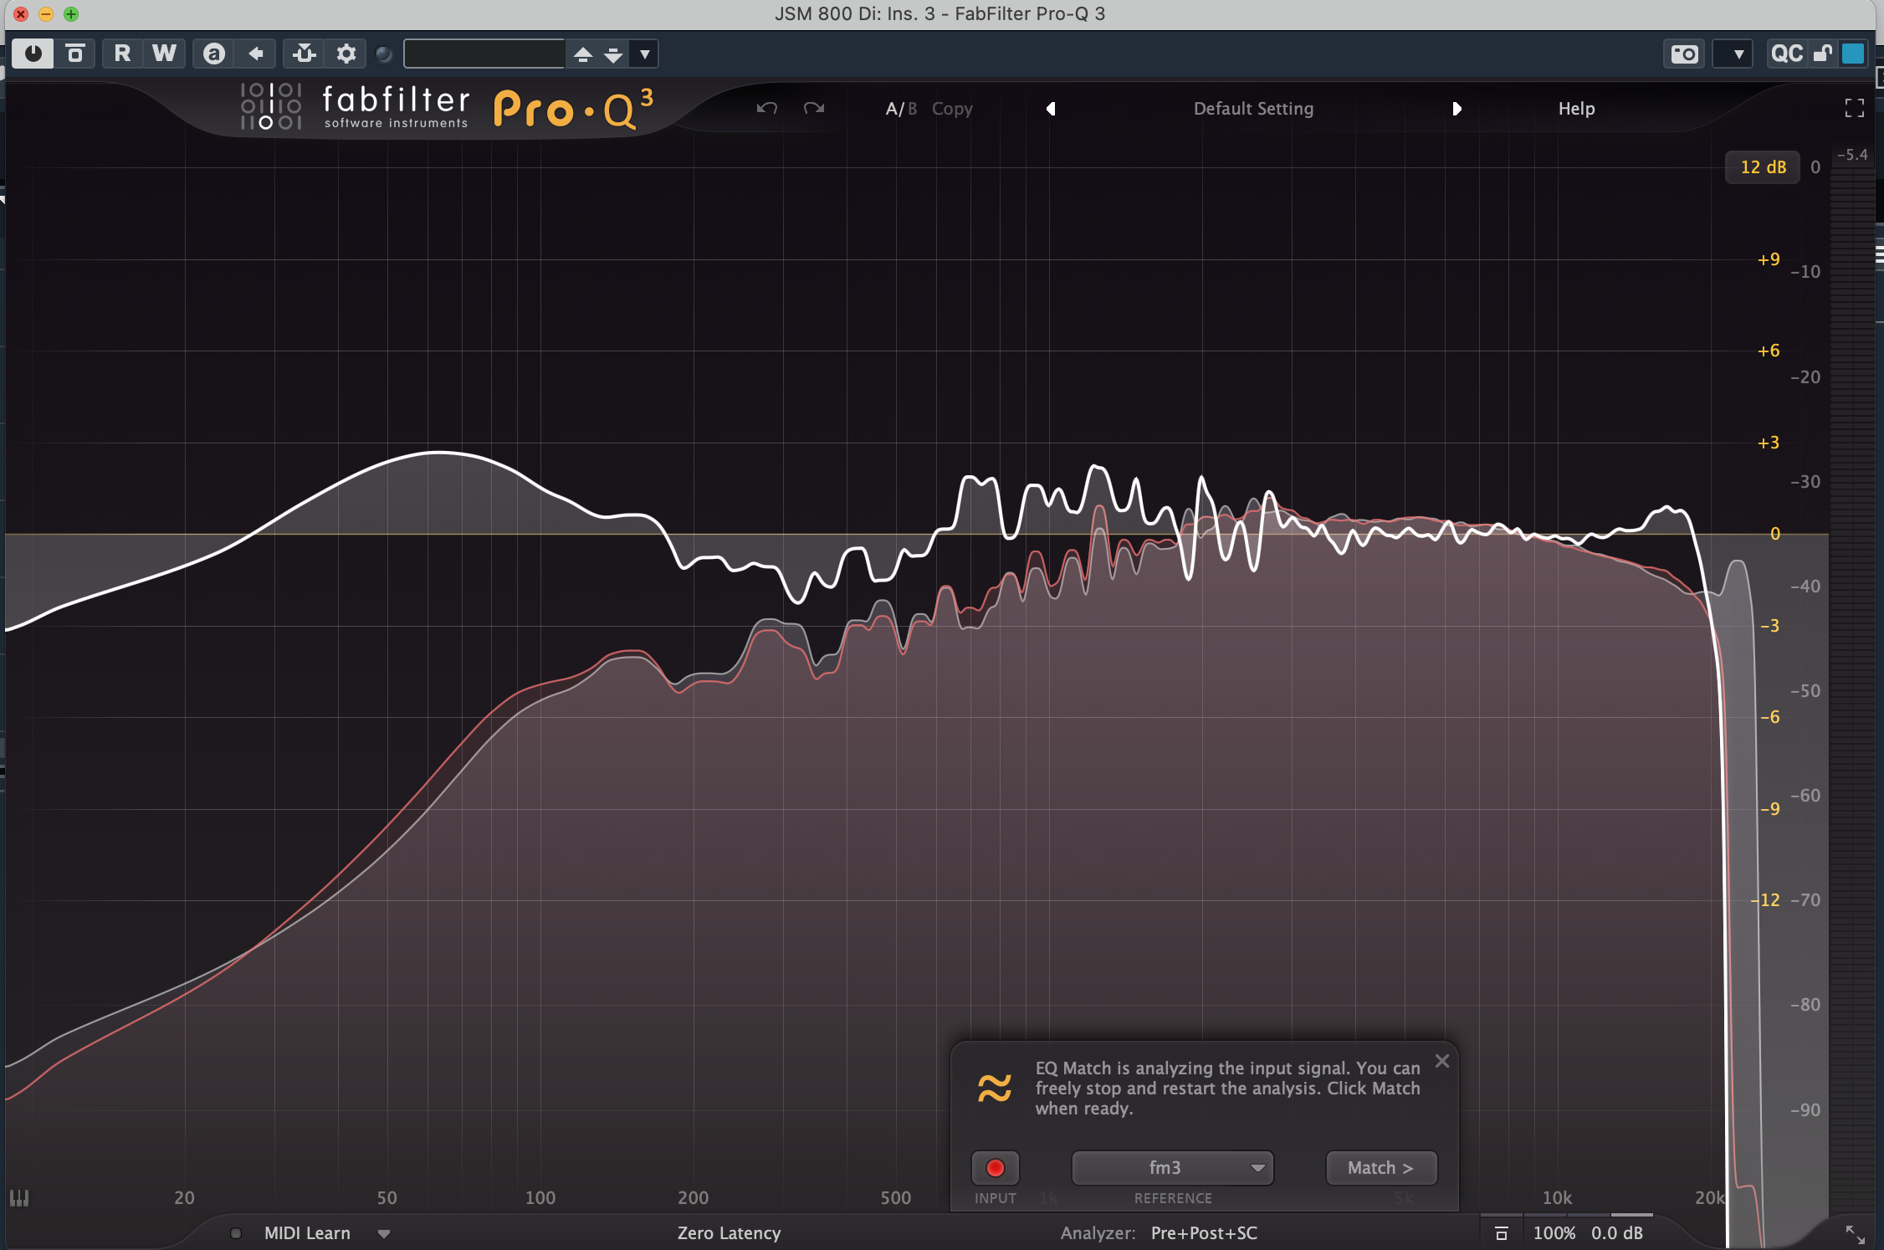Click the 0.0 dB output gain control
This screenshot has height=1250, width=1884.
click(x=1616, y=1233)
